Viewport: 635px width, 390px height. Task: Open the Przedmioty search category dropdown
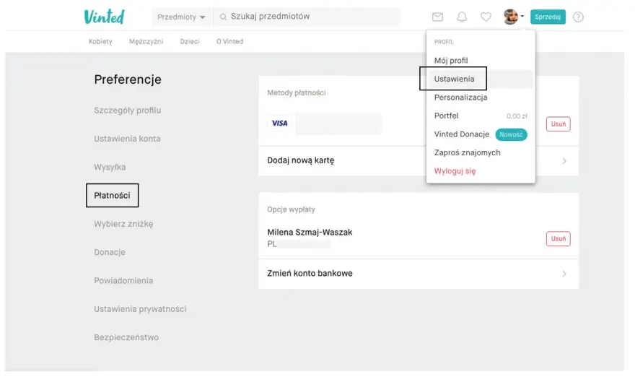click(181, 17)
